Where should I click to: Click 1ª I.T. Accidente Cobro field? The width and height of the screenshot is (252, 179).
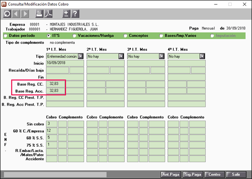pos(51,159)
